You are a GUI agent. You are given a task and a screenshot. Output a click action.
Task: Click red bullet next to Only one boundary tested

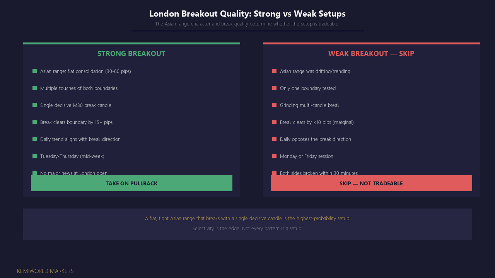(x=274, y=88)
